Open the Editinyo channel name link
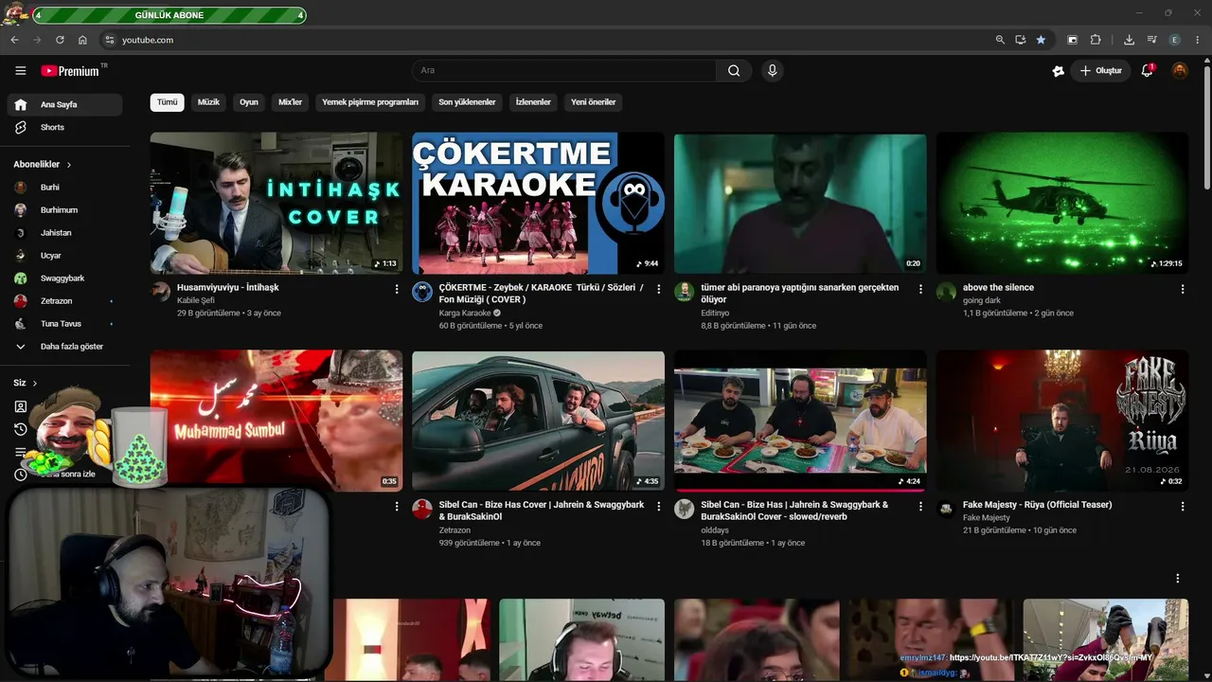The height and width of the screenshot is (682, 1212). (715, 314)
